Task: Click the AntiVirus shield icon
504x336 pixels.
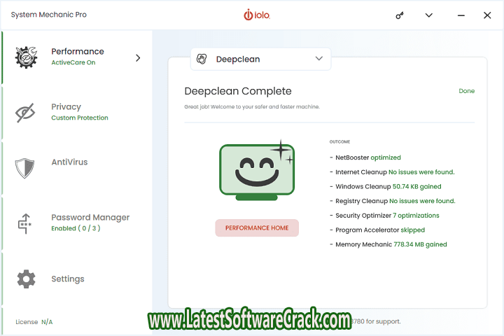Action: 25,167
